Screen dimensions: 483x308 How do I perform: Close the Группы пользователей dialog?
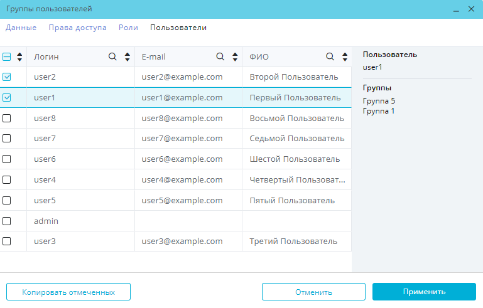472,9
